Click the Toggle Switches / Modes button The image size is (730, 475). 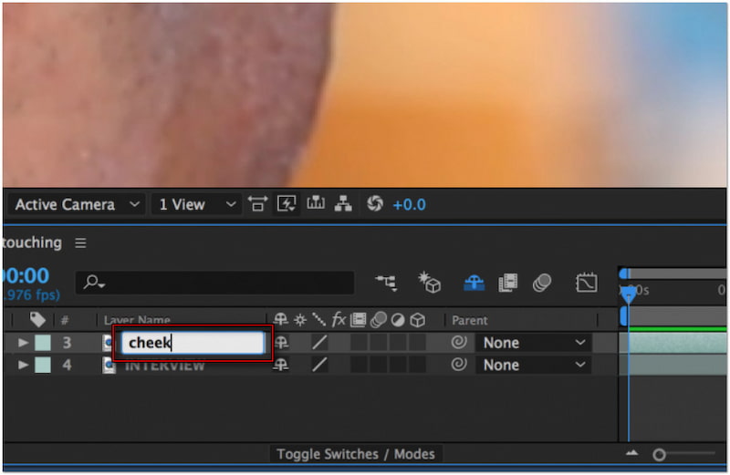pos(356,454)
